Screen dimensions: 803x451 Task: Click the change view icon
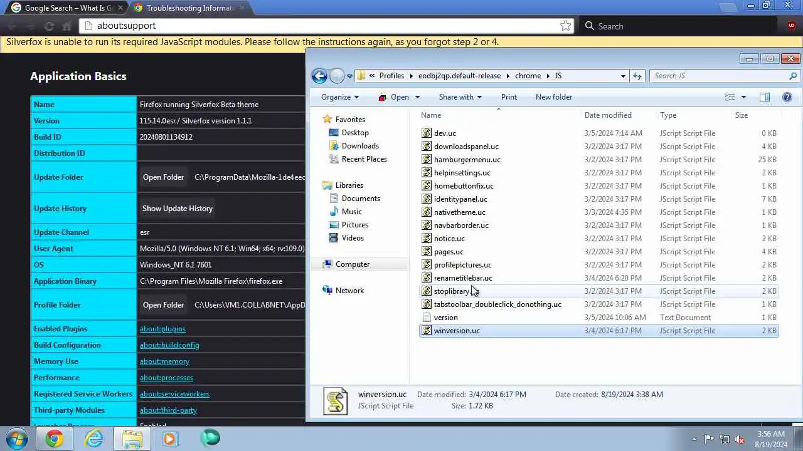click(x=730, y=97)
